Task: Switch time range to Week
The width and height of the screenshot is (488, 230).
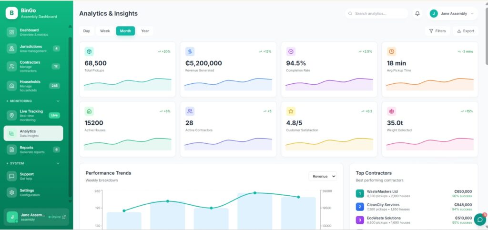Action: [x=105, y=31]
